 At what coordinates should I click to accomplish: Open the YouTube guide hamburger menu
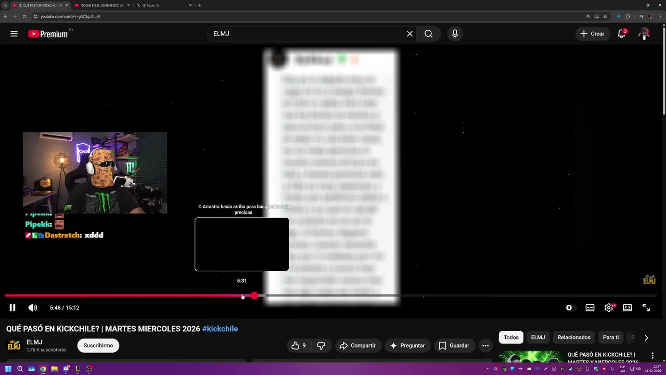tap(14, 34)
